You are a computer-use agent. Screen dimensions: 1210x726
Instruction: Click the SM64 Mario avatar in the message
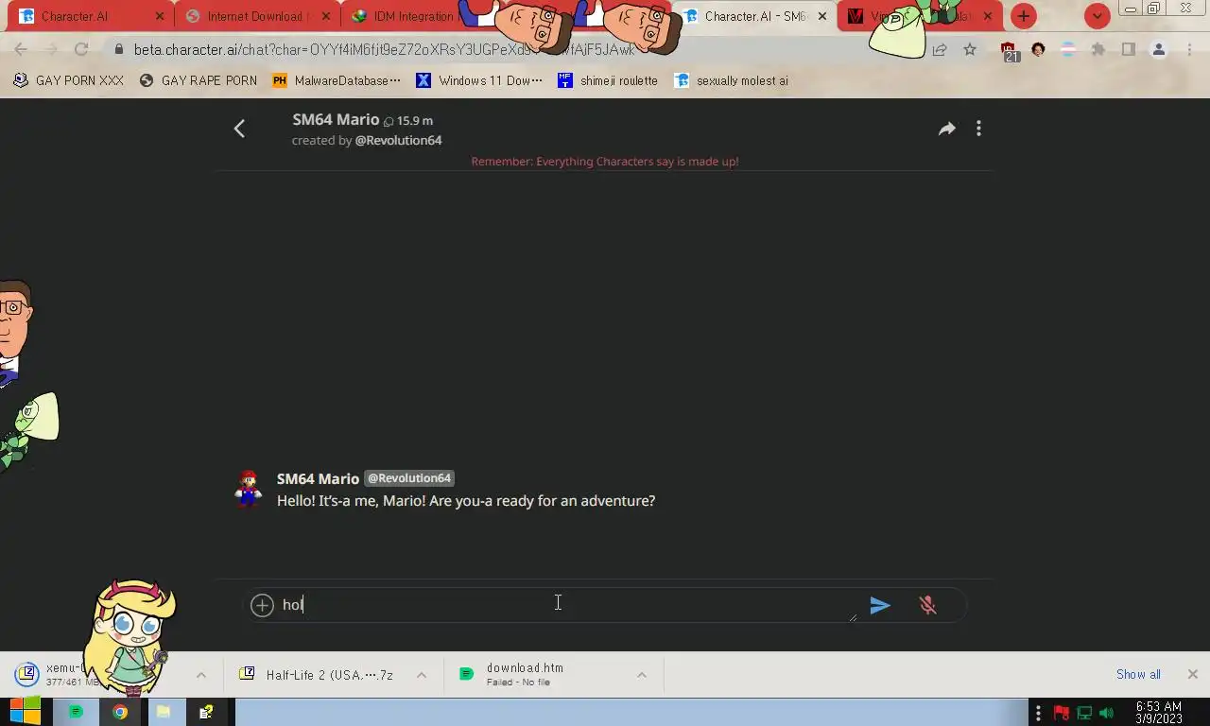[249, 488]
